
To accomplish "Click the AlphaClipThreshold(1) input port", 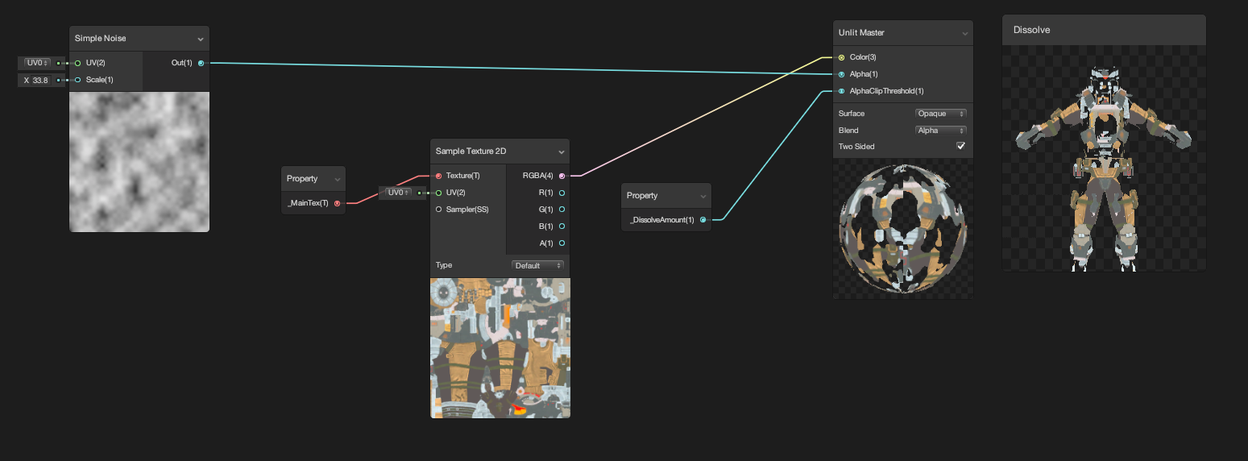I will tap(841, 91).
